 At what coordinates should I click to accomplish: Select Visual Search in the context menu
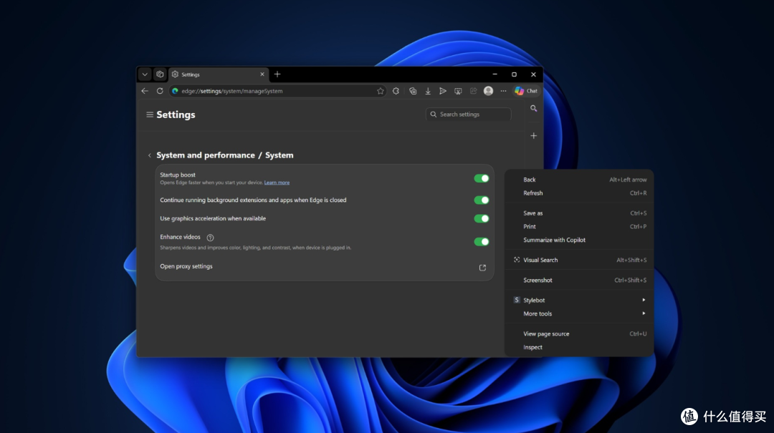579,260
